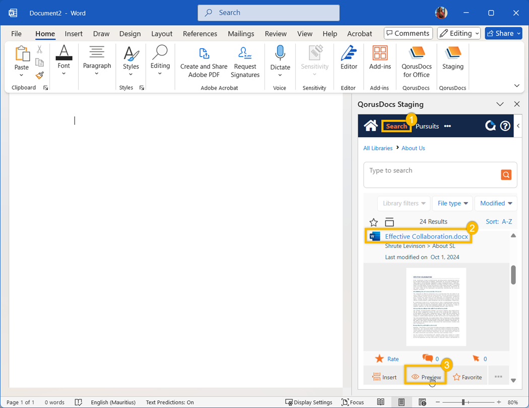Switch to the References ribbon tab
Viewport: 529px width, 408px height.
200,34
